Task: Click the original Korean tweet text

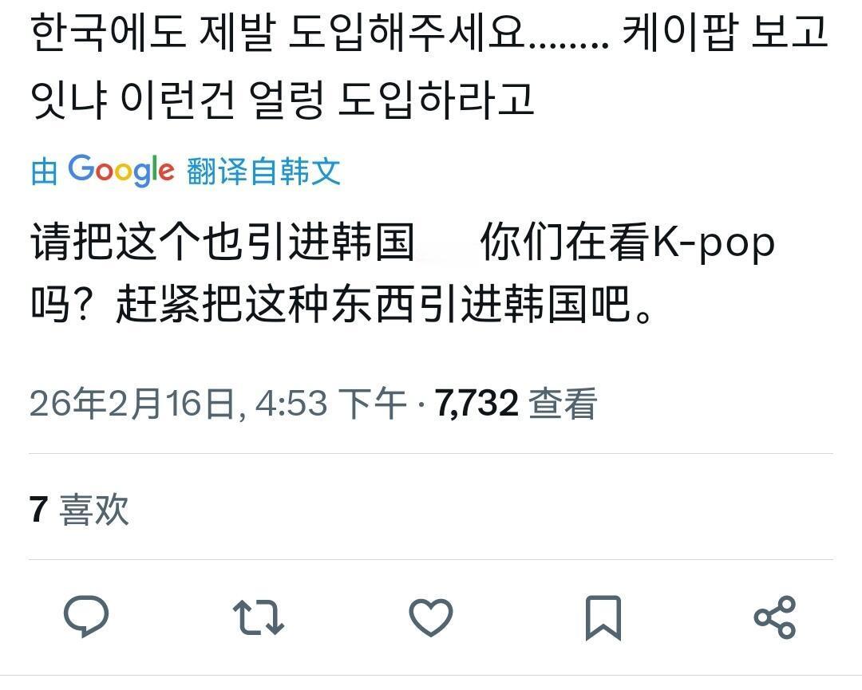Action: point(429,66)
